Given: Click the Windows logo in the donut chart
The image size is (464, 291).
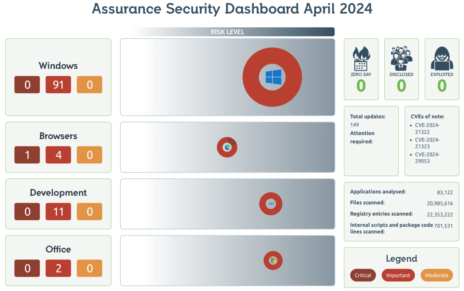Looking at the screenshot, I should coord(273,77).
